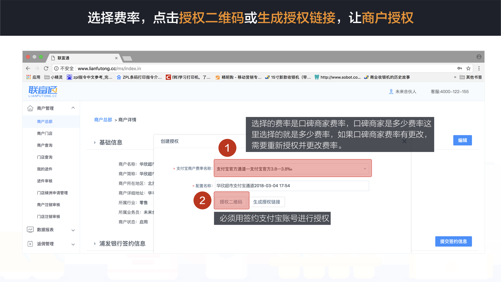This screenshot has width=501, height=282.
Task: Click the Chrome profile avatar icon
Action: [x=479, y=57]
